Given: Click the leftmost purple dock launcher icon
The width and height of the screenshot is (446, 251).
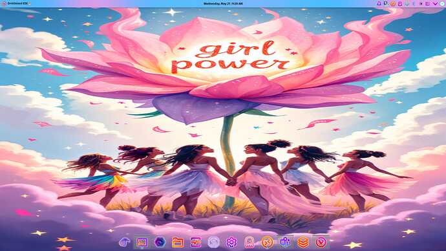Looking at the screenshot, I should coord(124,243).
